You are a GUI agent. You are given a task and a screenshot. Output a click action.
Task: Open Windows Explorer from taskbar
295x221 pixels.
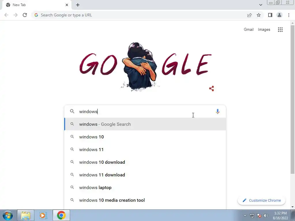(26, 215)
